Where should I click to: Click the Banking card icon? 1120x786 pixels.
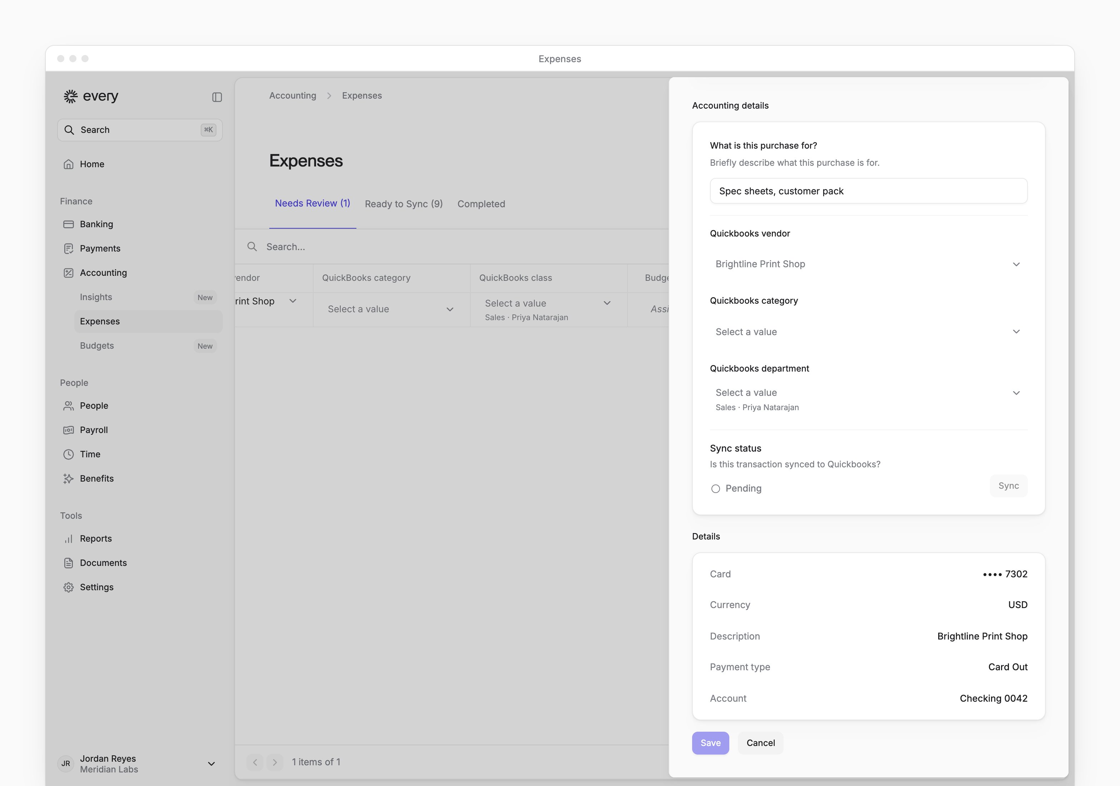pos(69,224)
